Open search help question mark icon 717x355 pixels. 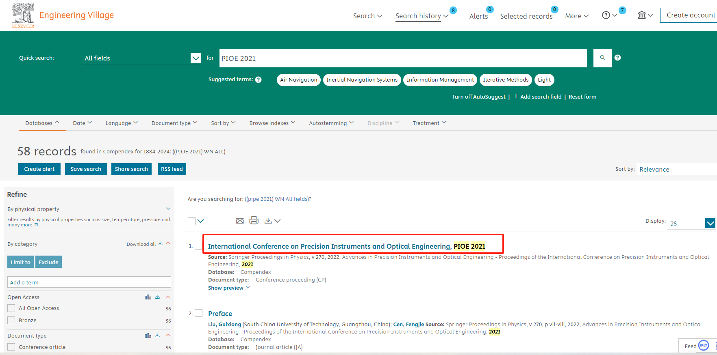tap(617, 58)
